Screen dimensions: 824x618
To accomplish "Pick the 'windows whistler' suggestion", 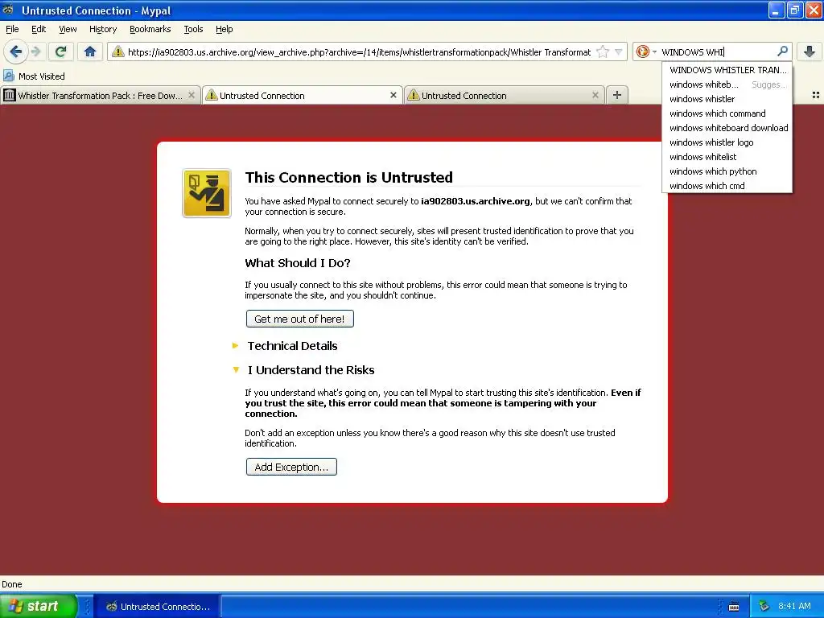I will coord(727,99).
